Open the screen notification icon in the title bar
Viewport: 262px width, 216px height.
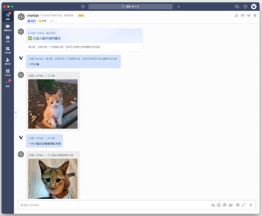(237, 6)
